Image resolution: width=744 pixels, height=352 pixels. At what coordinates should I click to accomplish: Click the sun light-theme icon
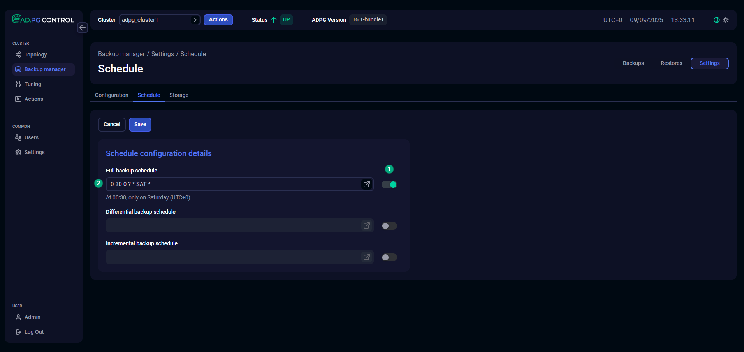[726, 20]
